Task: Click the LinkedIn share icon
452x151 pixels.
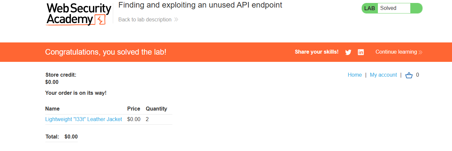Action: coord(361,52)
